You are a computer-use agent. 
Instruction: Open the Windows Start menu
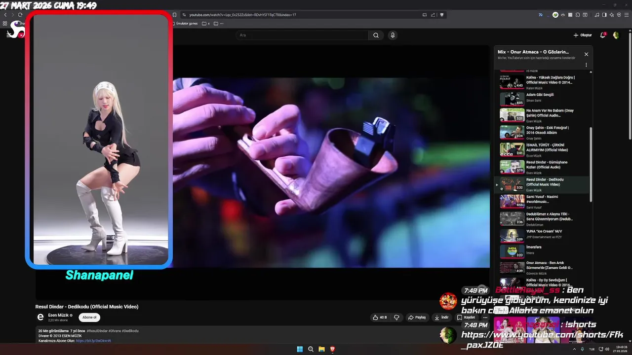[300, 349]
